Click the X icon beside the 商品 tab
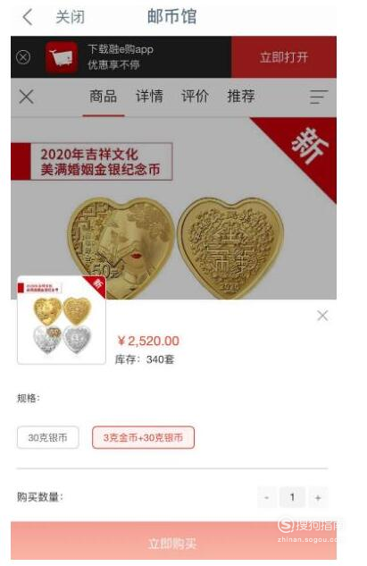The width and height of the screenshot is (367, 566). click(26, 97)
